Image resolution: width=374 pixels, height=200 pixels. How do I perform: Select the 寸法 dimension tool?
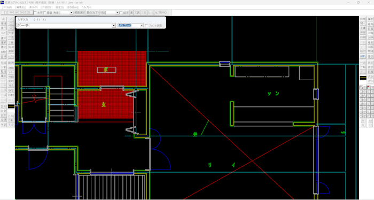coord(11,37)
